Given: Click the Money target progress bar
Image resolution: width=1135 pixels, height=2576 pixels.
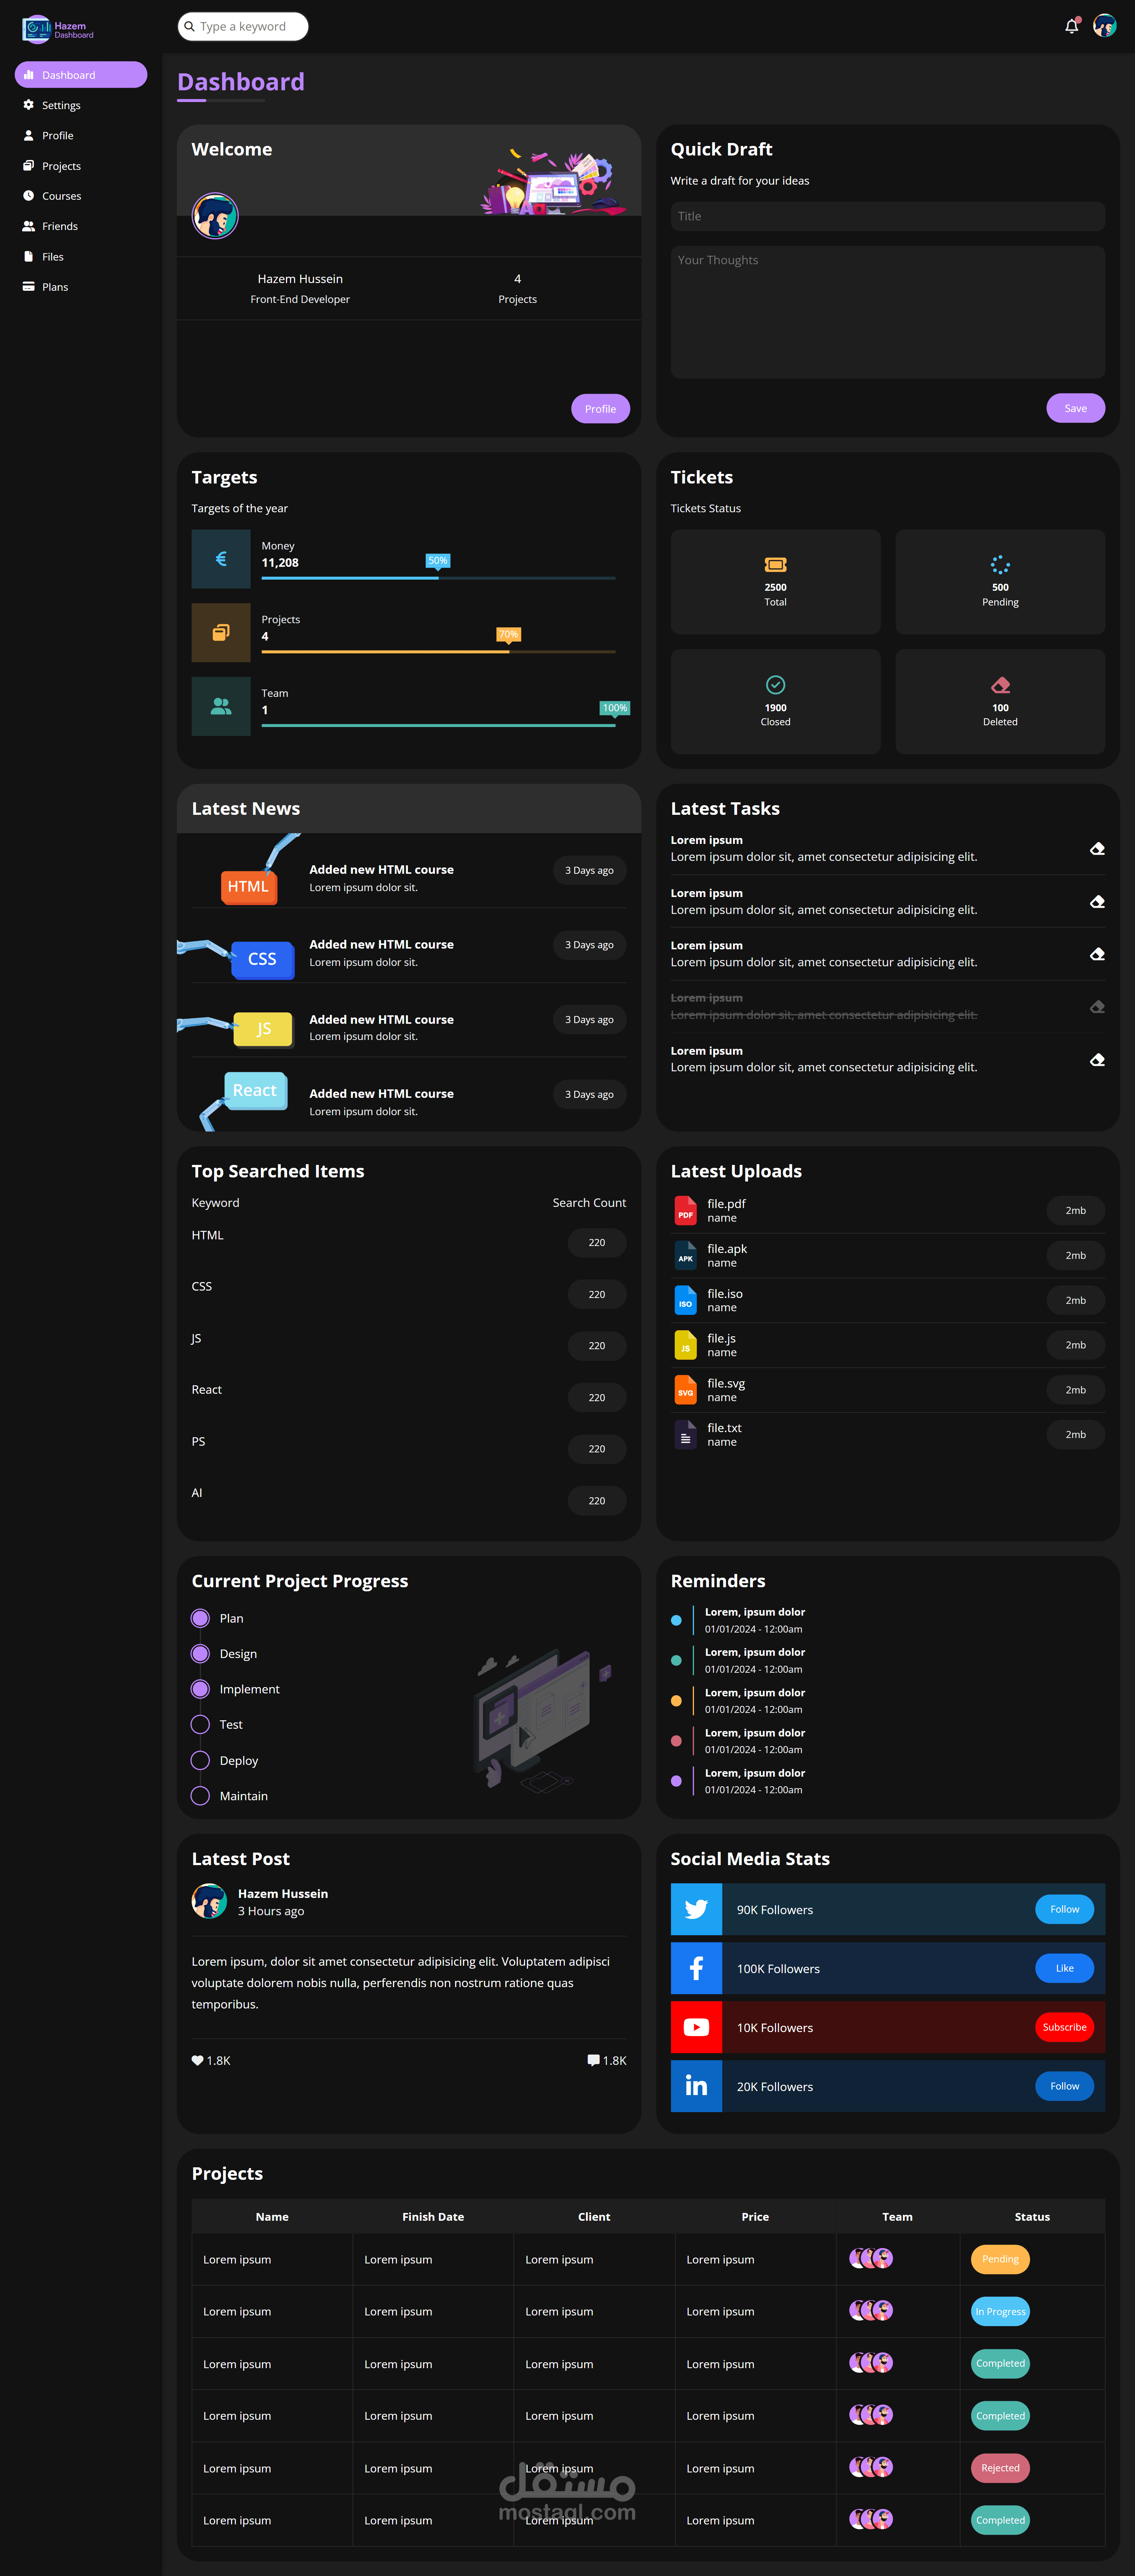Looking at the screenshot, I should [x=438, y=578].
